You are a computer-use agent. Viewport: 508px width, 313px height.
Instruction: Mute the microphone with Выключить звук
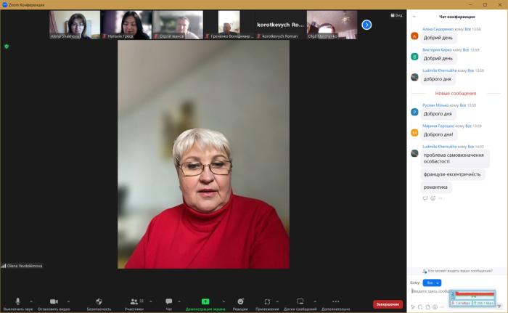(x=17, y=302)
